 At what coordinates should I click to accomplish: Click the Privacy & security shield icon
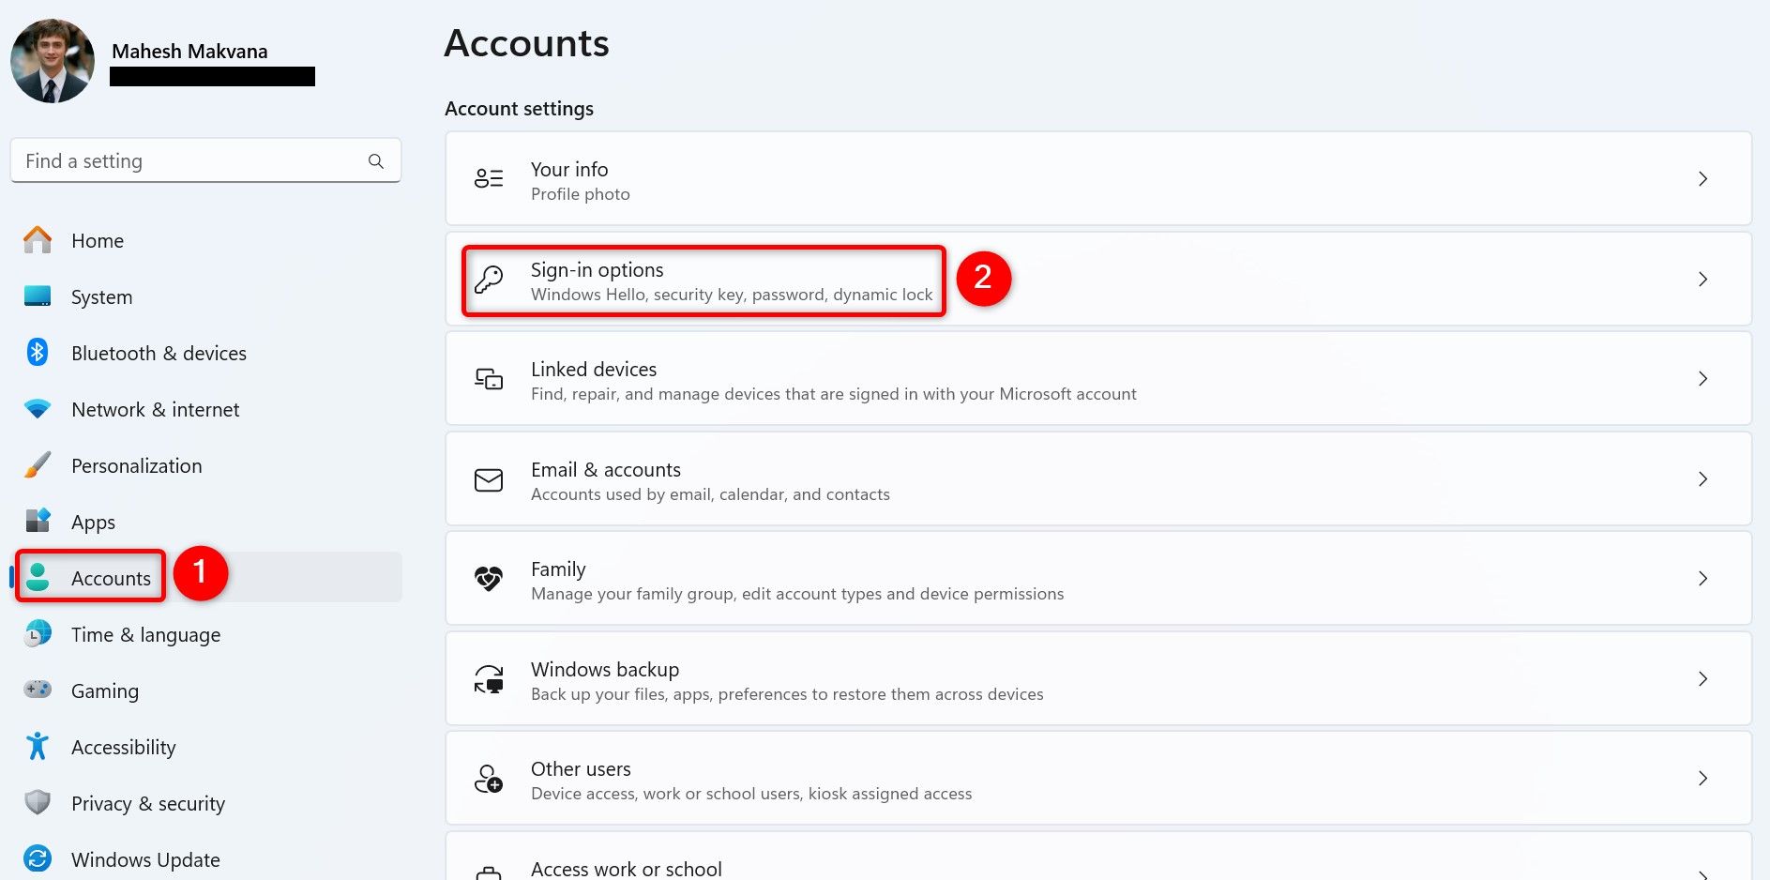point(37,803)
